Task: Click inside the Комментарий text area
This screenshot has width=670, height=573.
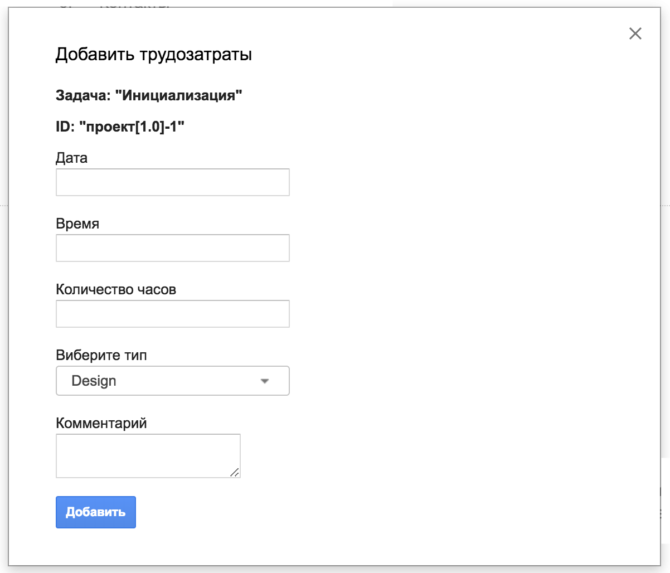Action: tap(148, 455)
